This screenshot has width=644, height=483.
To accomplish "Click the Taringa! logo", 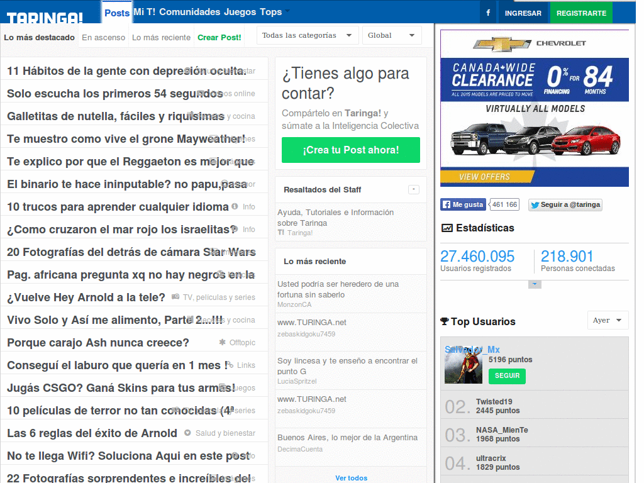I will pyautogui.click(x=45, y=18).
